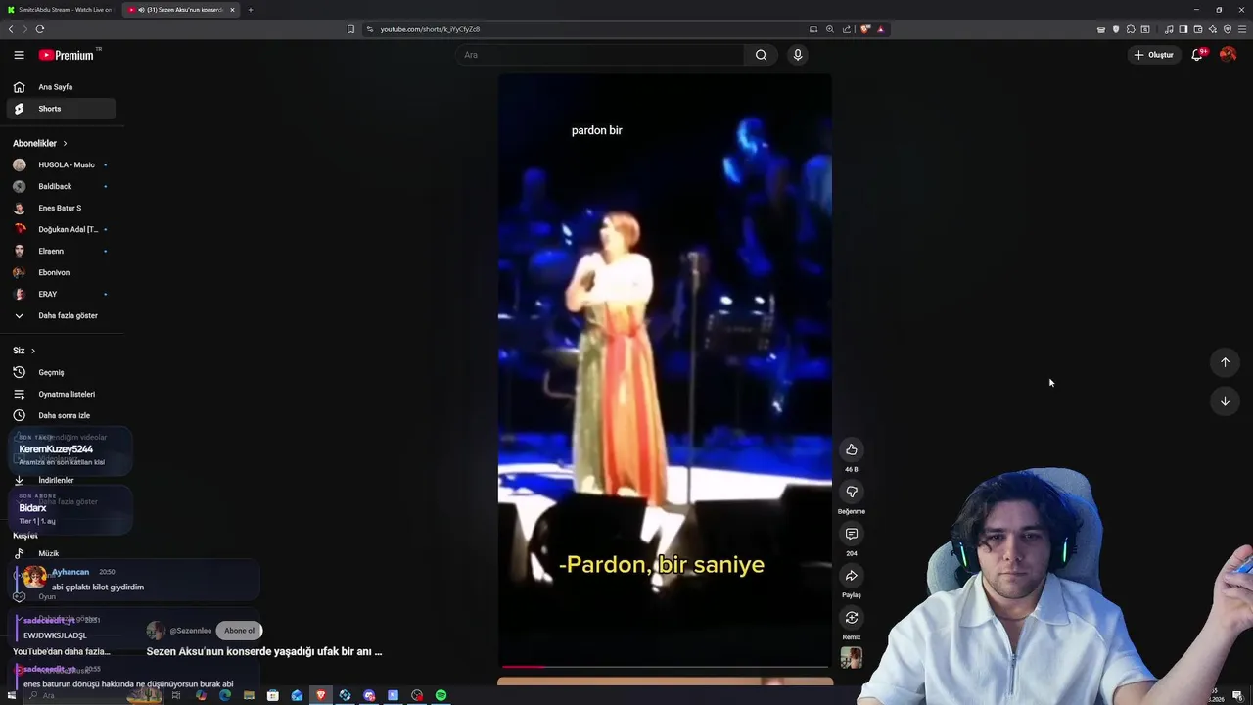Go to Ana Sayfa in the sidebar

tap(62, 87)
